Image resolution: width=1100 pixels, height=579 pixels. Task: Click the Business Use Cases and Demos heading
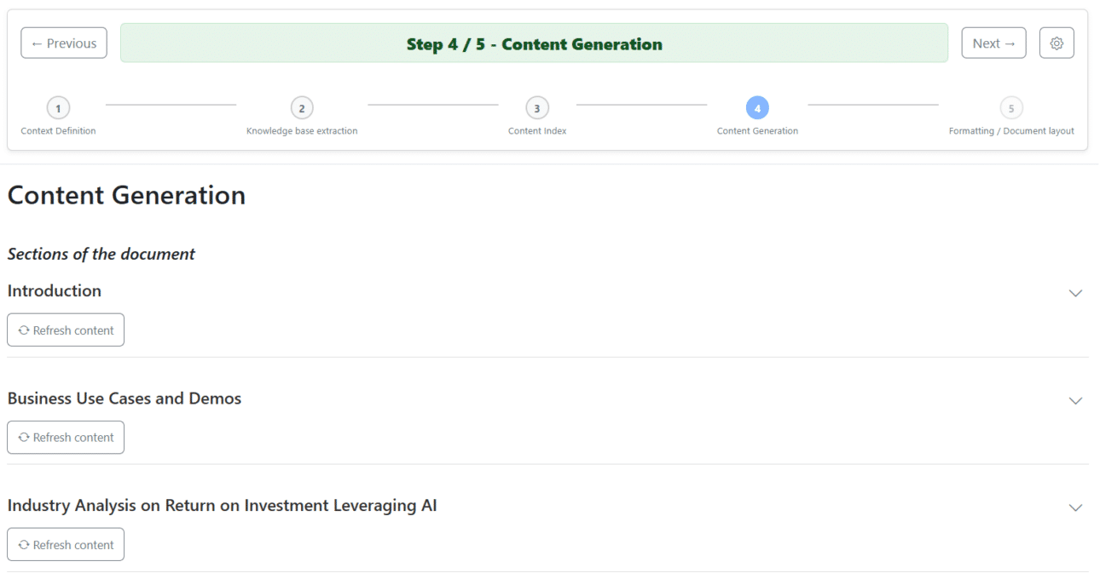[124, 398]
